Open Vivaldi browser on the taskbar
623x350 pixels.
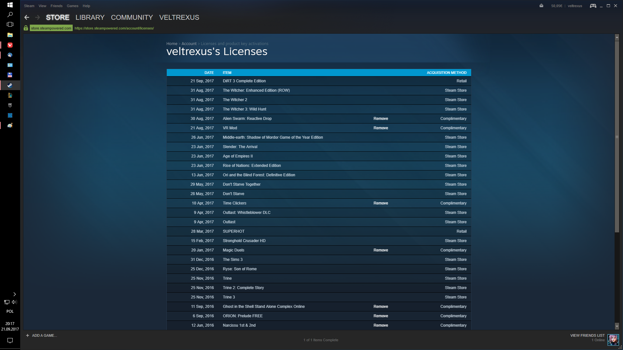click(10, 45)
